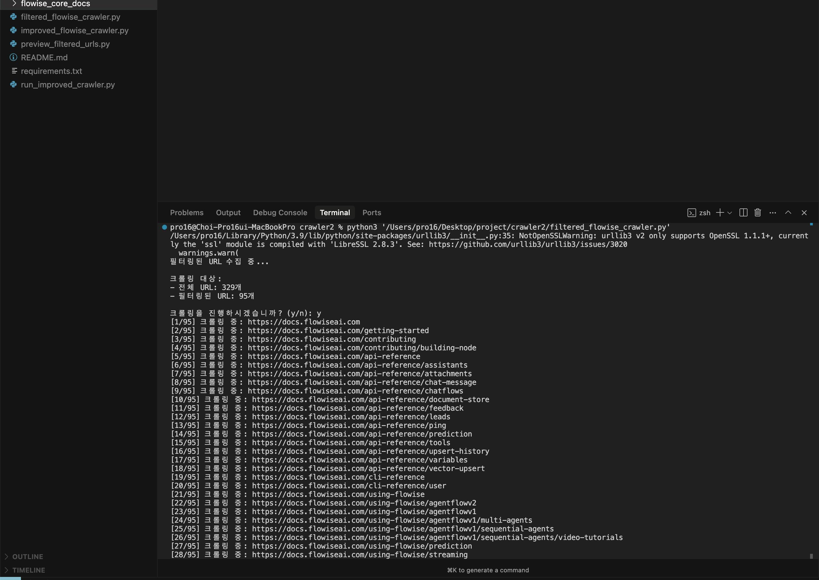
Task: Click the urllib3 GitHub issues link
Action: click(x=528, y=245)
